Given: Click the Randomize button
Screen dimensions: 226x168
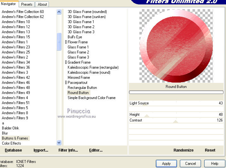Looking at the screenshot, I should tap(183, 150).
